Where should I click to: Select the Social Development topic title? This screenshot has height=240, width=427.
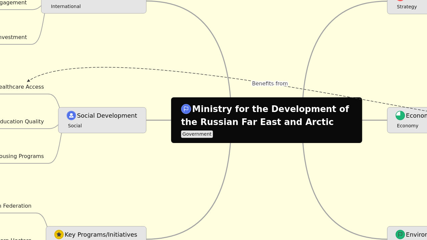tap(107, 116)
